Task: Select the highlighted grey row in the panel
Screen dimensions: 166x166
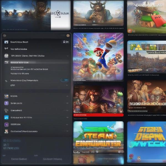Action: [x=36, y=63]
